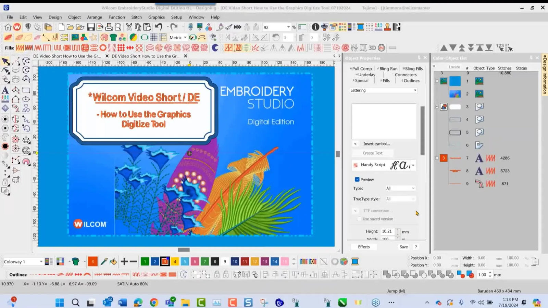Click the Effects button
This screenshot has width=548, height=308.
pyautogui.click(x=364, y=246)
